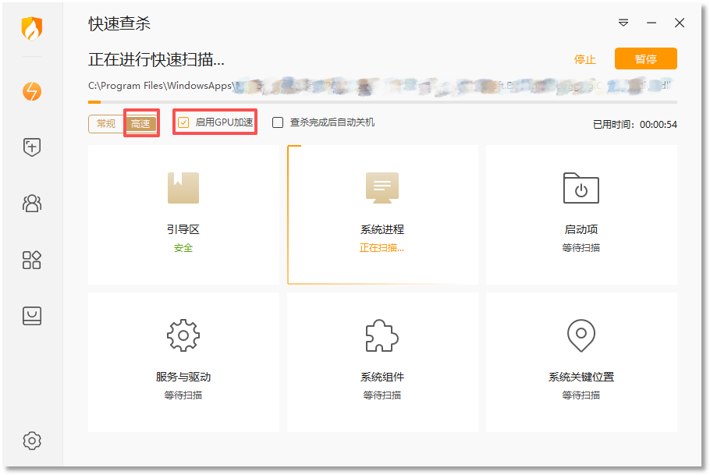Click the orange 暂停 button
Image resolution: width=710 pixels, height=475 pixels.
pos(646,58)
